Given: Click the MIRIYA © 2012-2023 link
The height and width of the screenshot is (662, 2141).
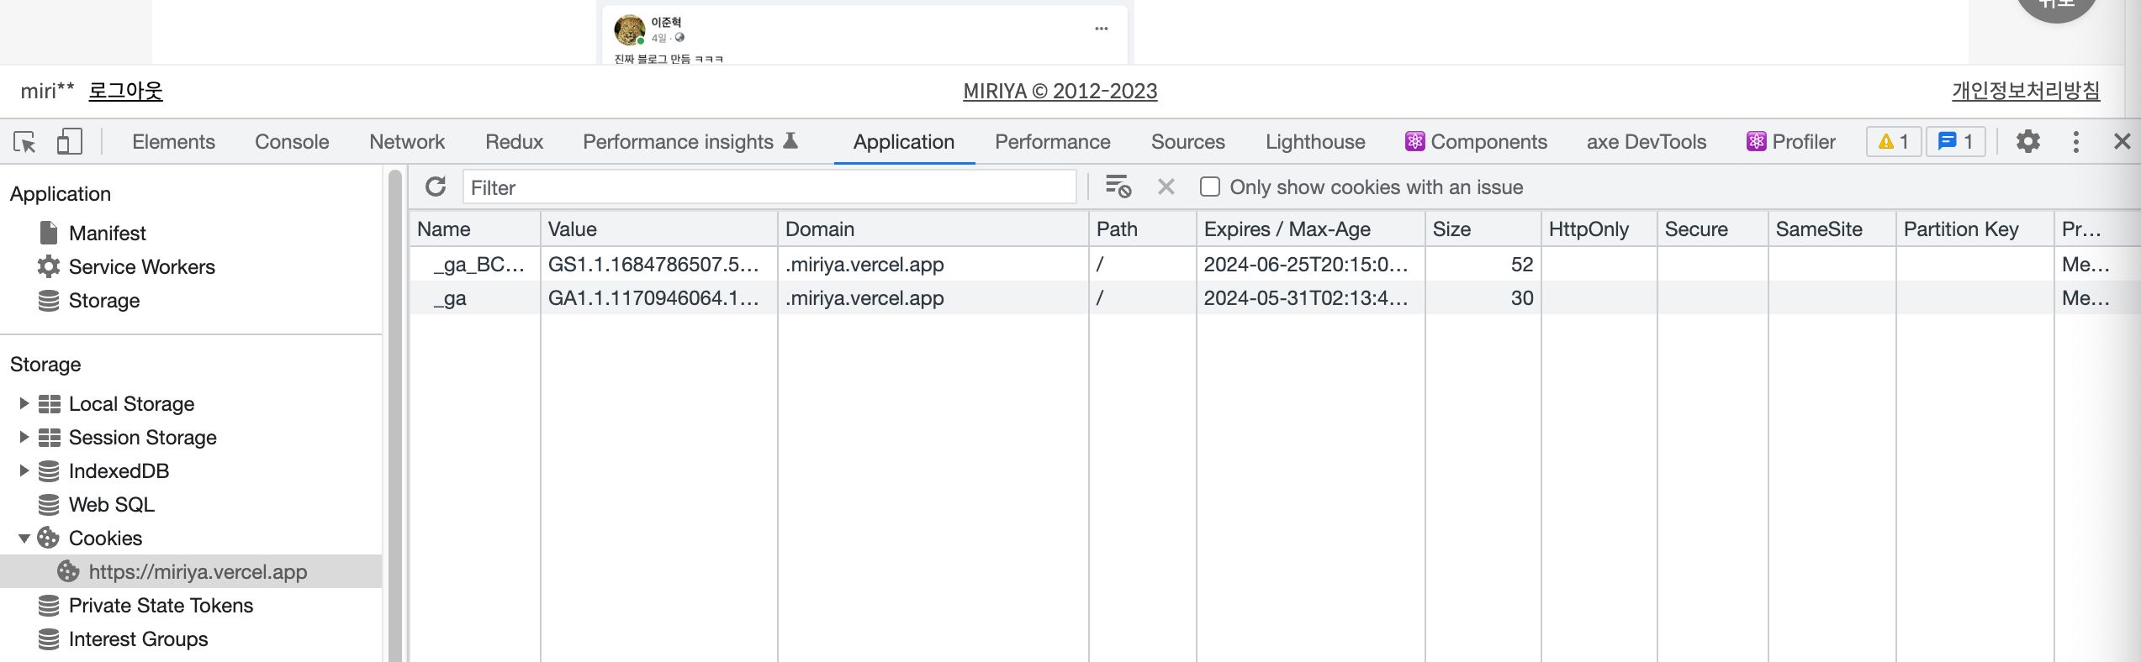Looking at the screenshot, I should click(x=1060, y=91).
